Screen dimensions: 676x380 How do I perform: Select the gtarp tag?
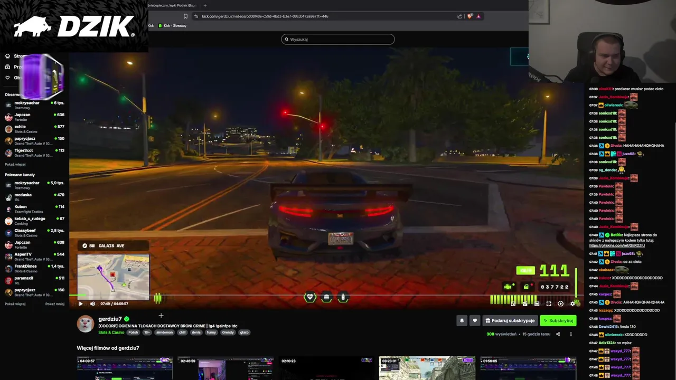click(244, 332)
